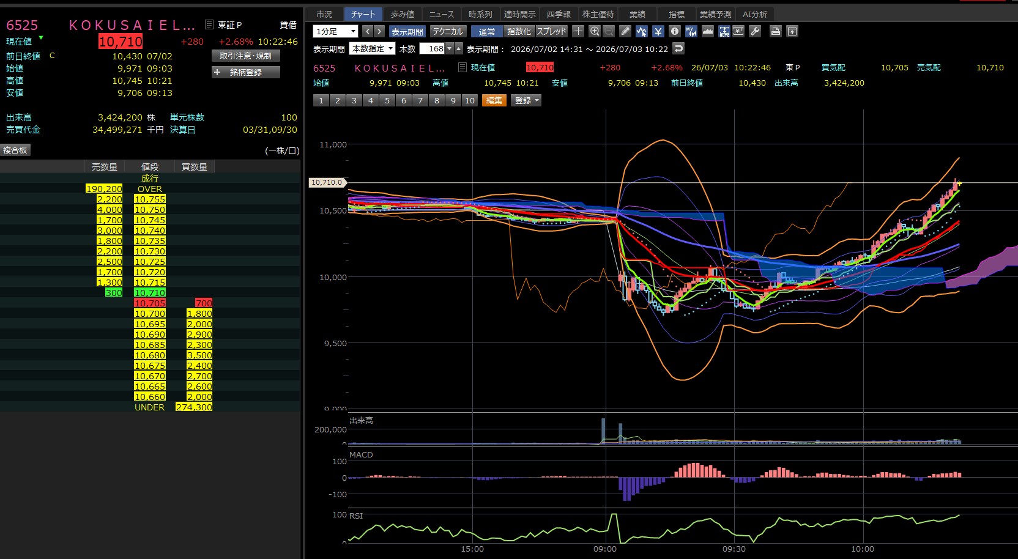The width and height of the screenshot is (1018, 559).
Task: Click the 10,710 highlighted price in order book
Action: 150,293
